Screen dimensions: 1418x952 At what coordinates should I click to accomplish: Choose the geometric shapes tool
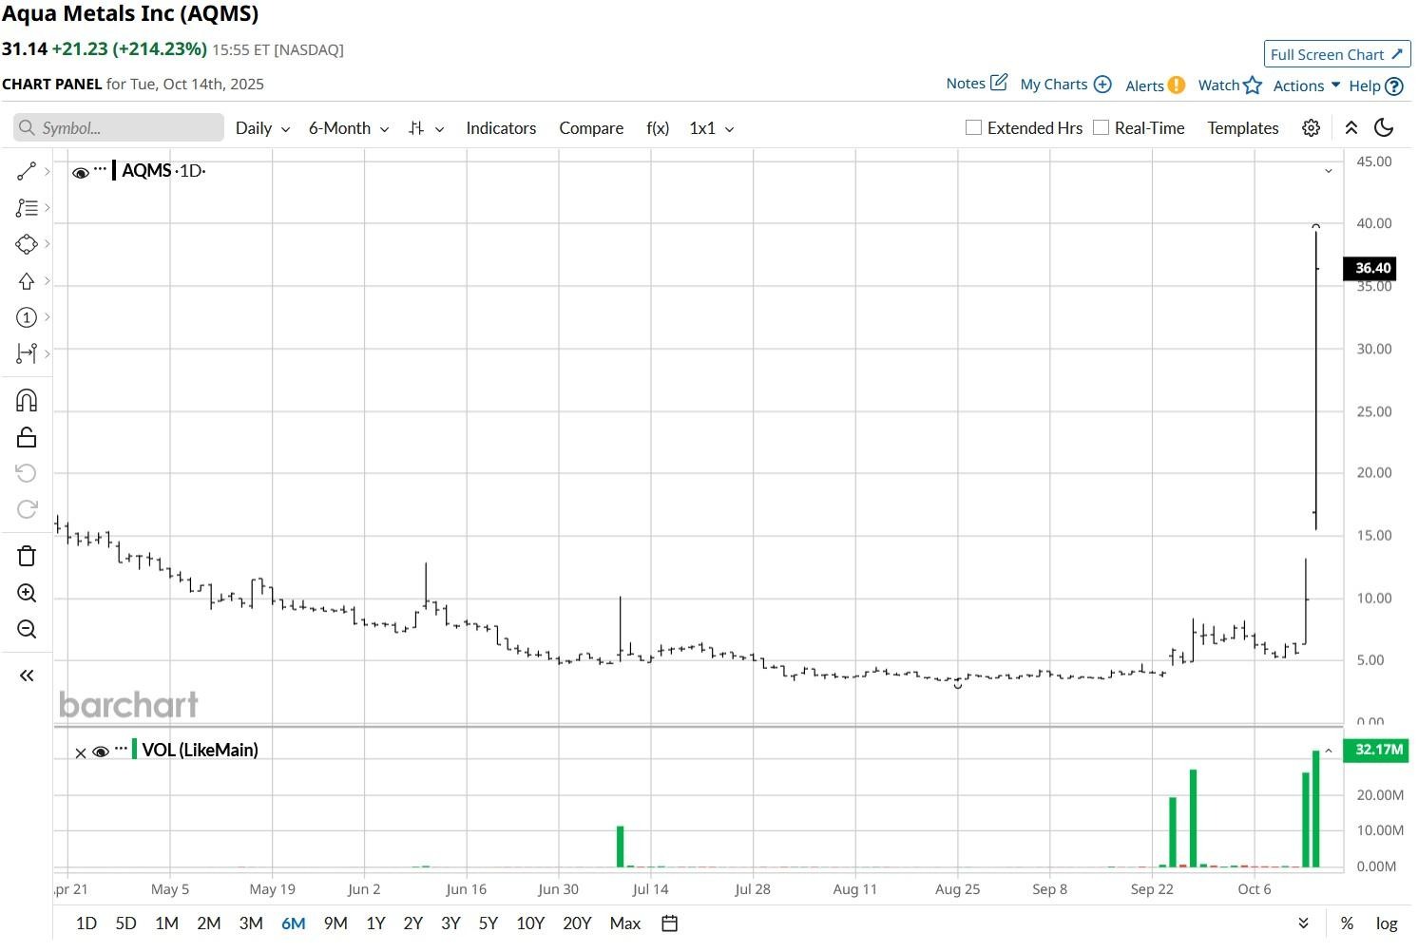(26, 244)
